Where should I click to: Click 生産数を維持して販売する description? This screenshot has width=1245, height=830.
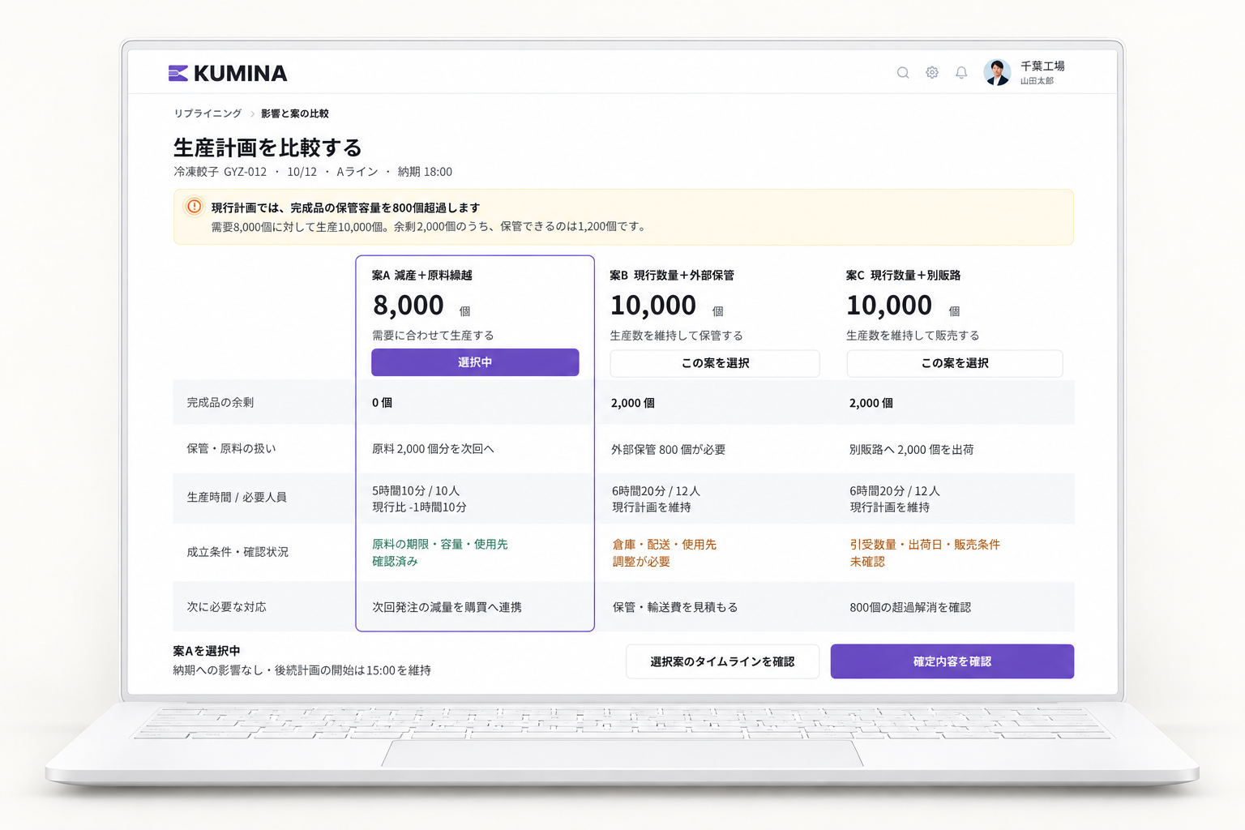coord(913,335)
